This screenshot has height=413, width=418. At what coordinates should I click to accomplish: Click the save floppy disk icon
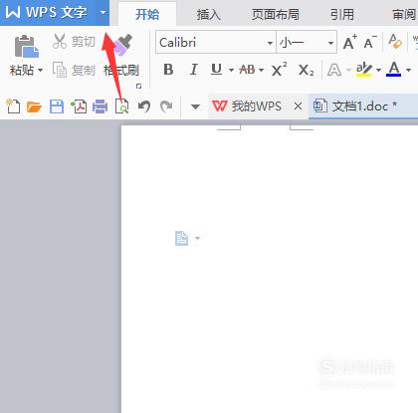pyautogui.click(x=57, y=106)
